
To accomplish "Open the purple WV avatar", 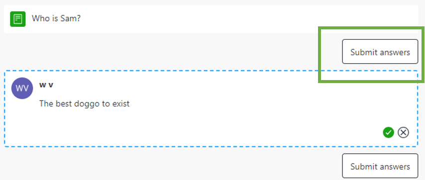I will [x=22, y=88].
